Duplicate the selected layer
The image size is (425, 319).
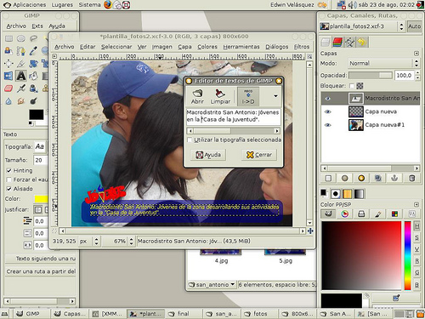[x=378, y=178]
